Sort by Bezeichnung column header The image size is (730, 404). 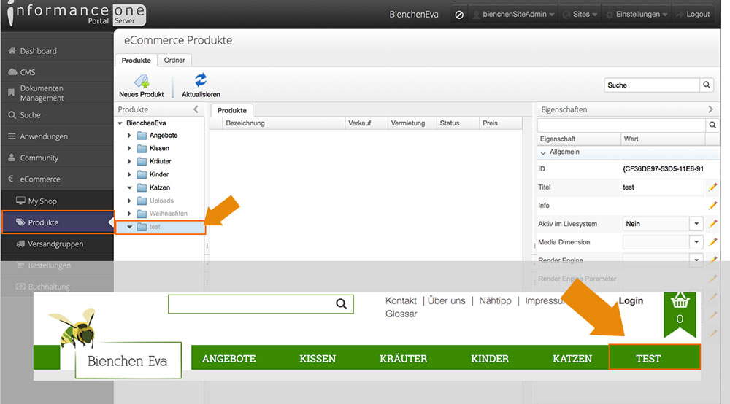tap(283, 123)
